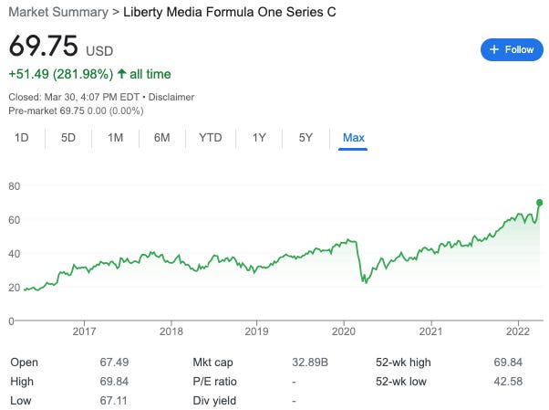549x410 pixels.
Task: Click the Follow button
Action: tap(512, 50)
